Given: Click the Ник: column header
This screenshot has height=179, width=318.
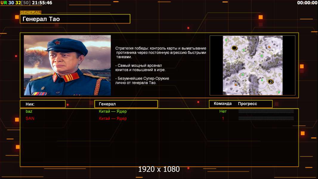Looking at the screenshot, I should [x=43, y=104].
